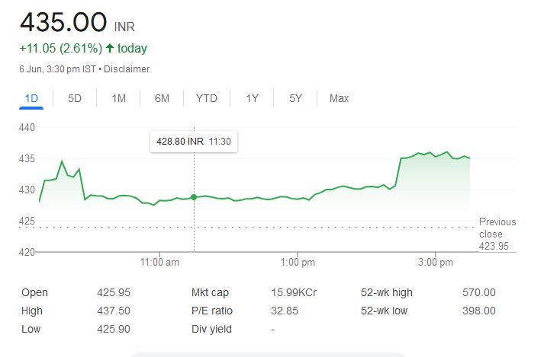The width and height of the screenshot is (544, 357).
Task: Click the green up arrow next to today
Action: (x=111, y=48)
